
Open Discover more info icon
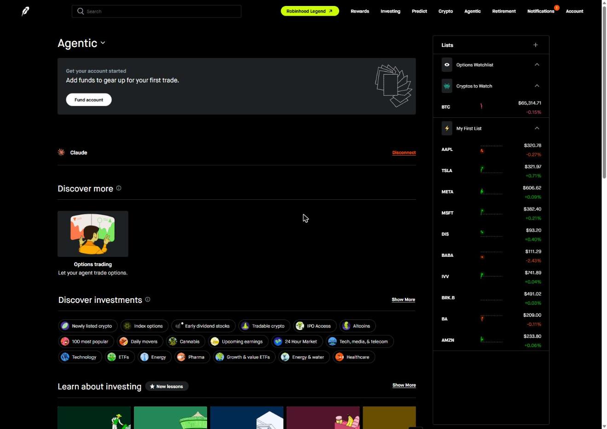click(x=119, y=188)
